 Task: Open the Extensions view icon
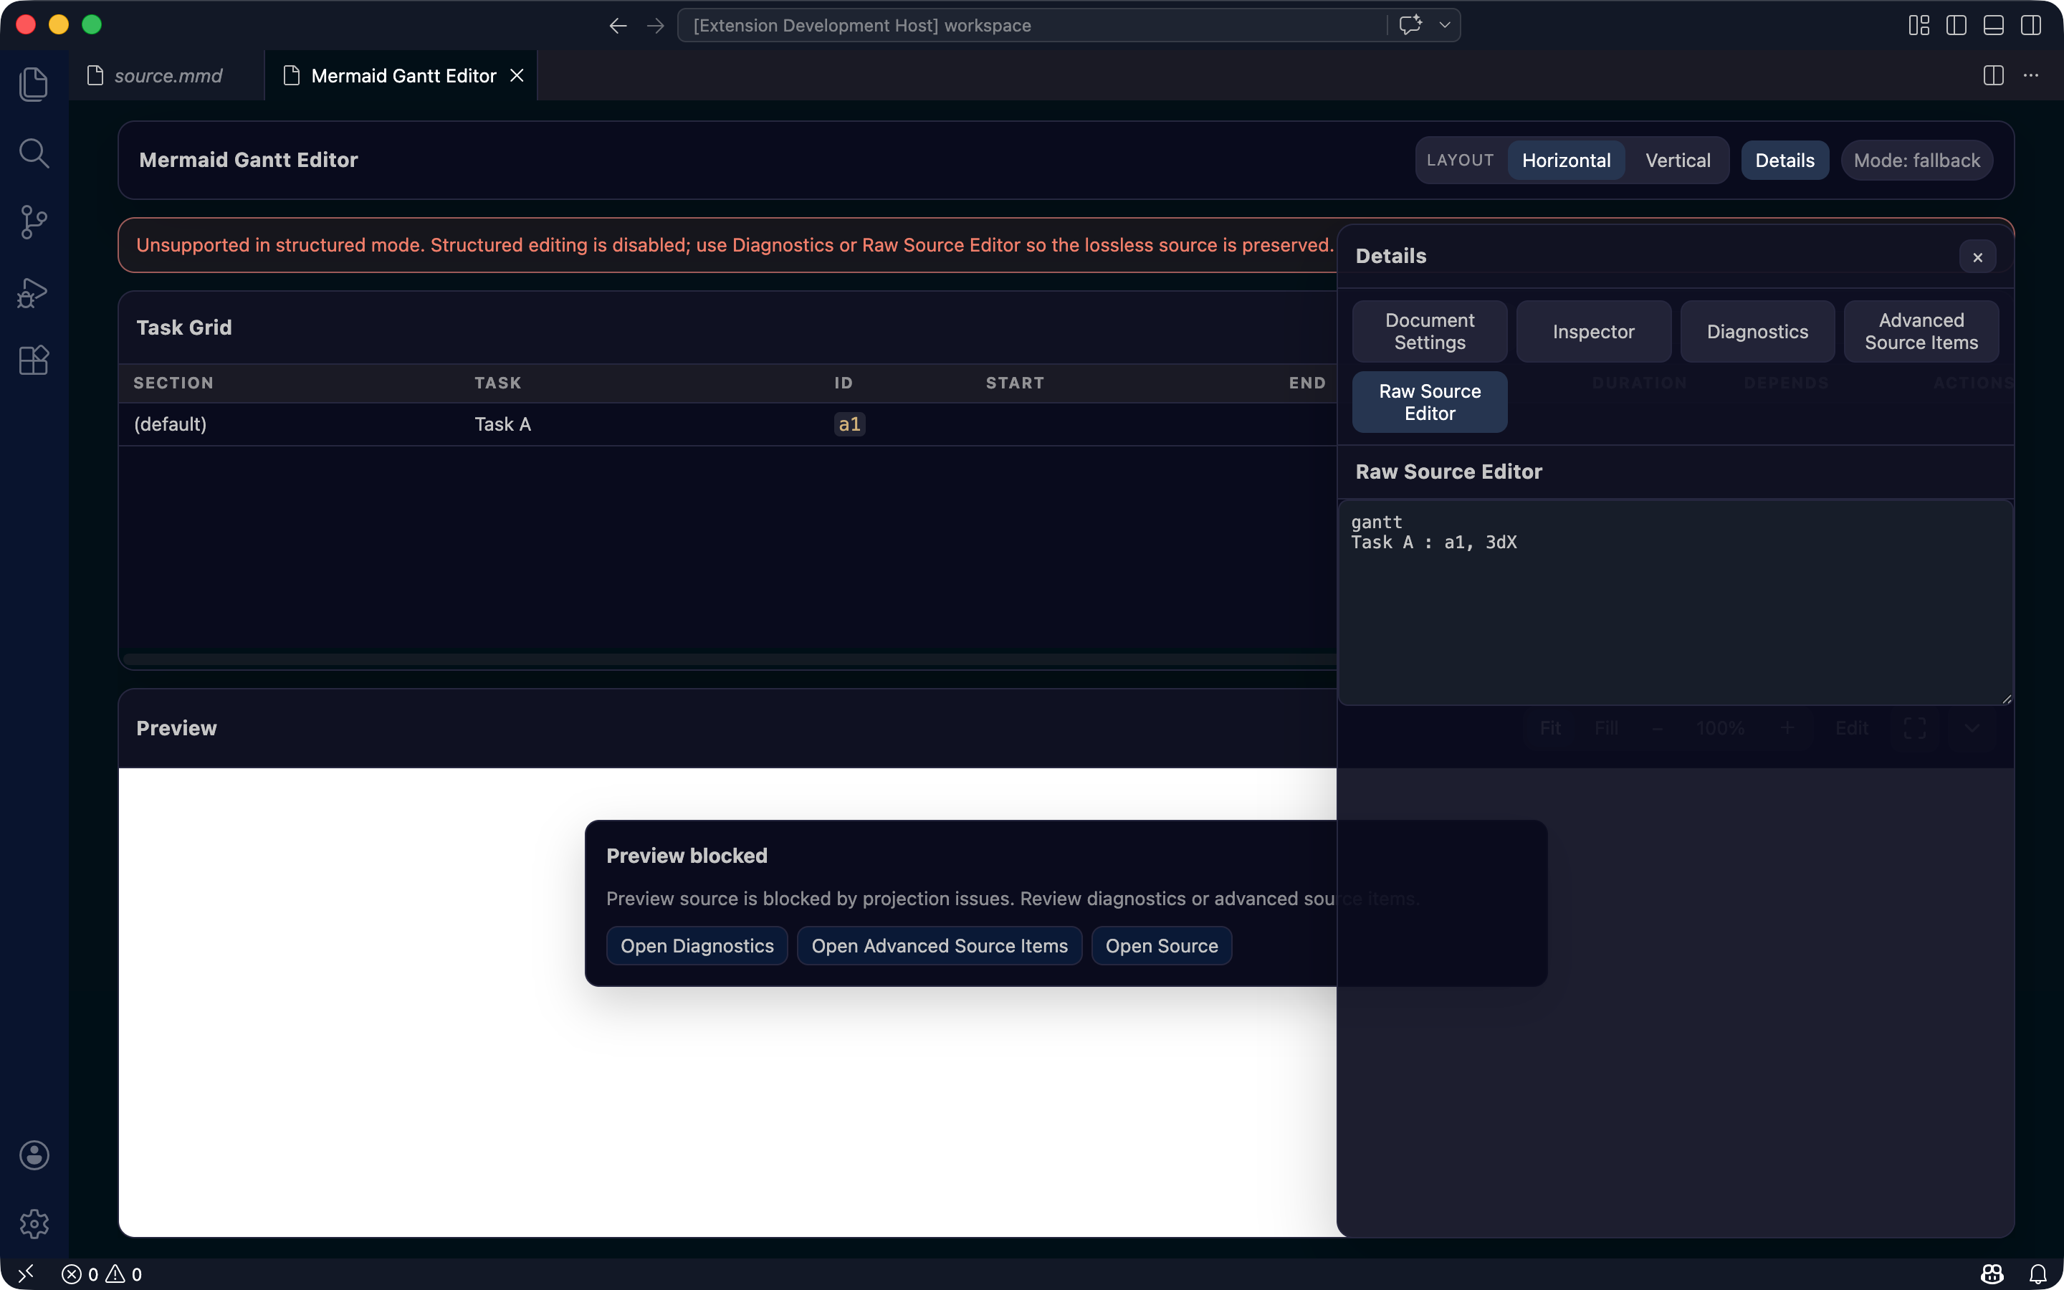tap(33, 360)
